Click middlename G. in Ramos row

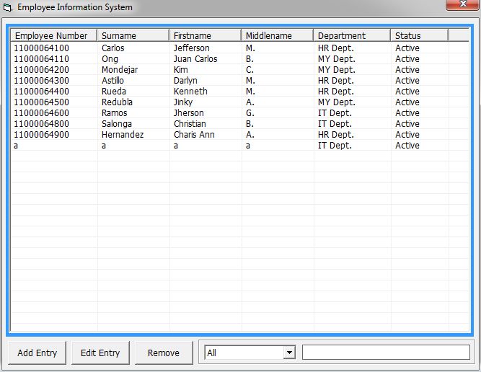(x=250, y=113)
